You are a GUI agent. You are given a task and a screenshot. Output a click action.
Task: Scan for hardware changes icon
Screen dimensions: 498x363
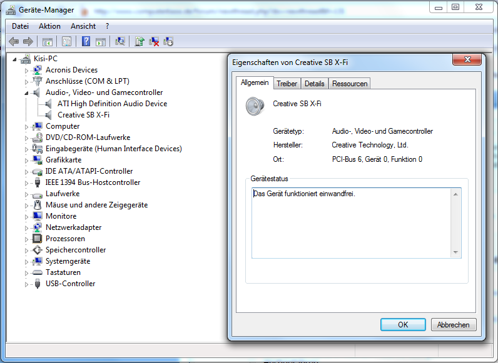coord(120,42)
